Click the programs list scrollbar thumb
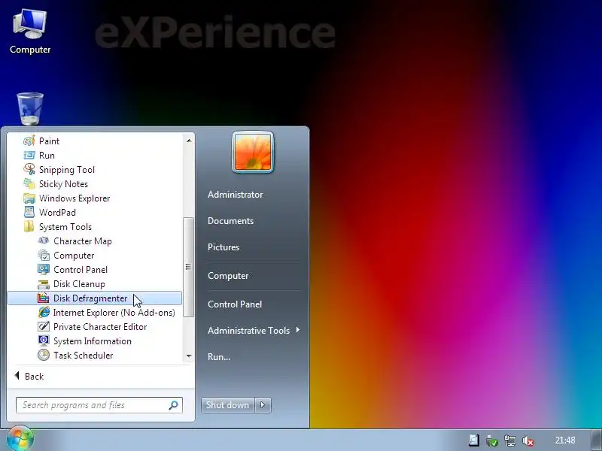602x451 pixels. pos(188,267)
